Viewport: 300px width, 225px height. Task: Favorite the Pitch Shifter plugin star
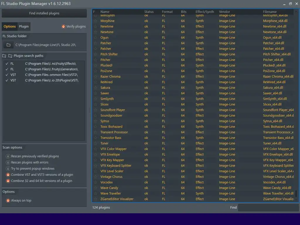coord(95,54)
